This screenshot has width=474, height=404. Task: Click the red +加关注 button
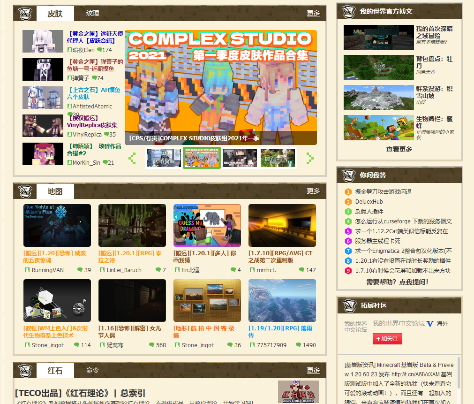[x=387, y=339]
